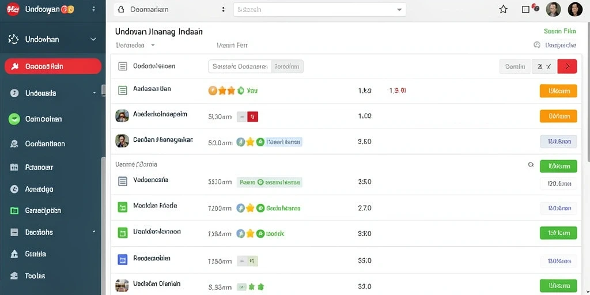Click the clock icon beside Aonadgo
590x295 pixels.
(14, 189)
